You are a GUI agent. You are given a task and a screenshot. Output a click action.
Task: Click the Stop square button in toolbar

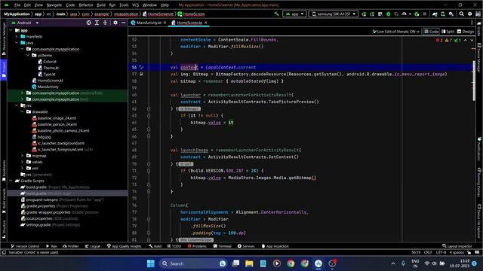[x=425, y=14]
